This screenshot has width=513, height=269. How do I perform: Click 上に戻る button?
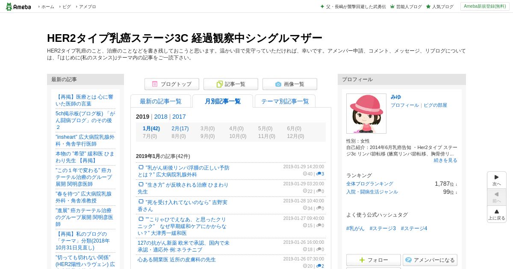pyautogui.click(x=497, y=214)
